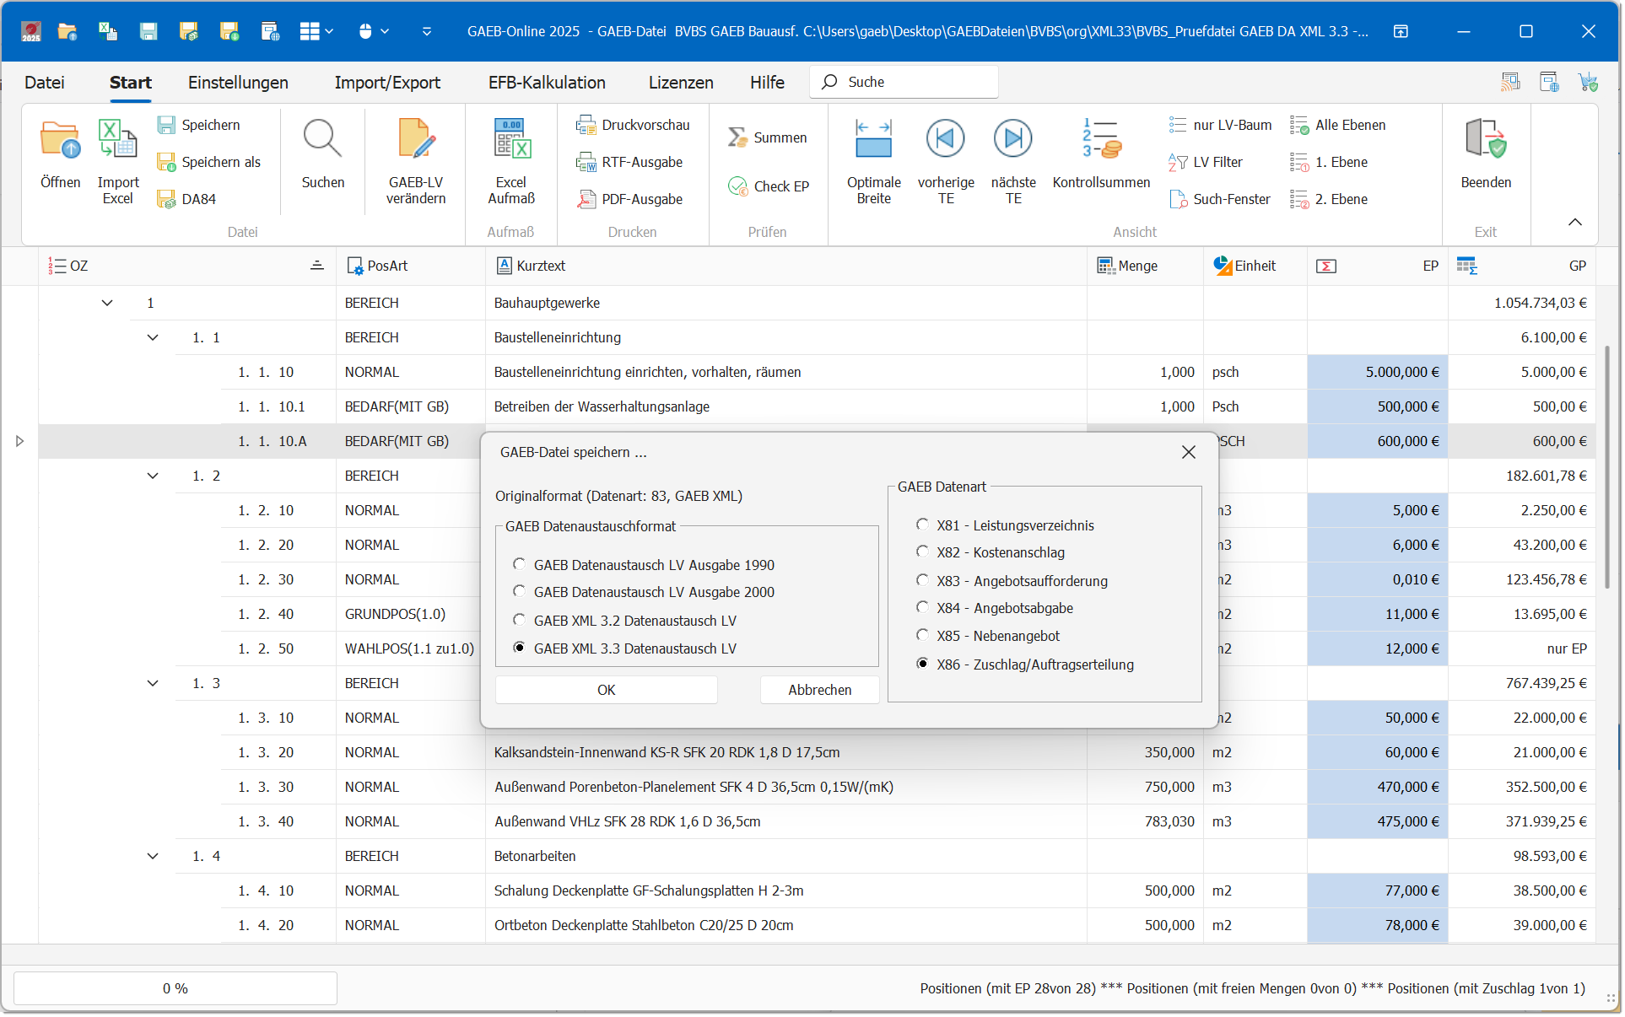The image size is (1625, 1017).
Task: Switch to EFB-Kalkulation tab
Action: click(x=547, y=83)
